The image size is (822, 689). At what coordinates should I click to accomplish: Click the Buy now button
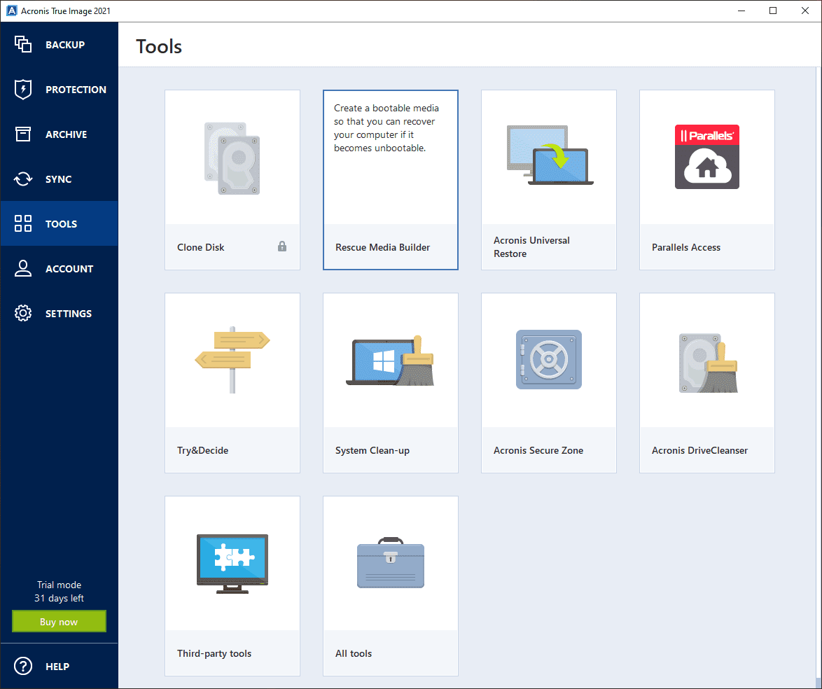(x=59, y=621)
